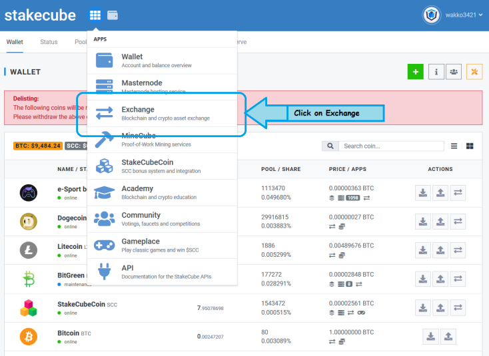The height and width of the screenshot is (356, 489).
Task: Click deposit icon for e-Sport row
Action: point(423,193)
